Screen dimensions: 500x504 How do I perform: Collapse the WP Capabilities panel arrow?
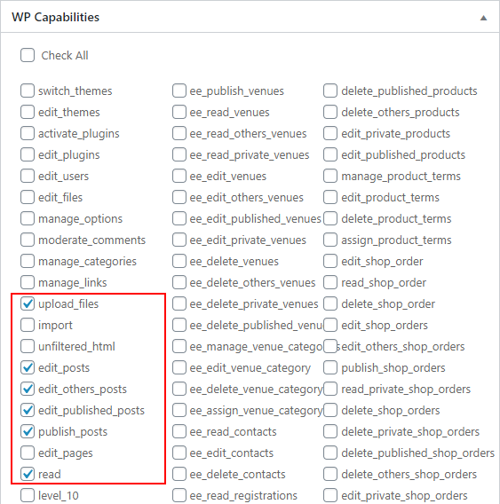point(483,18)
